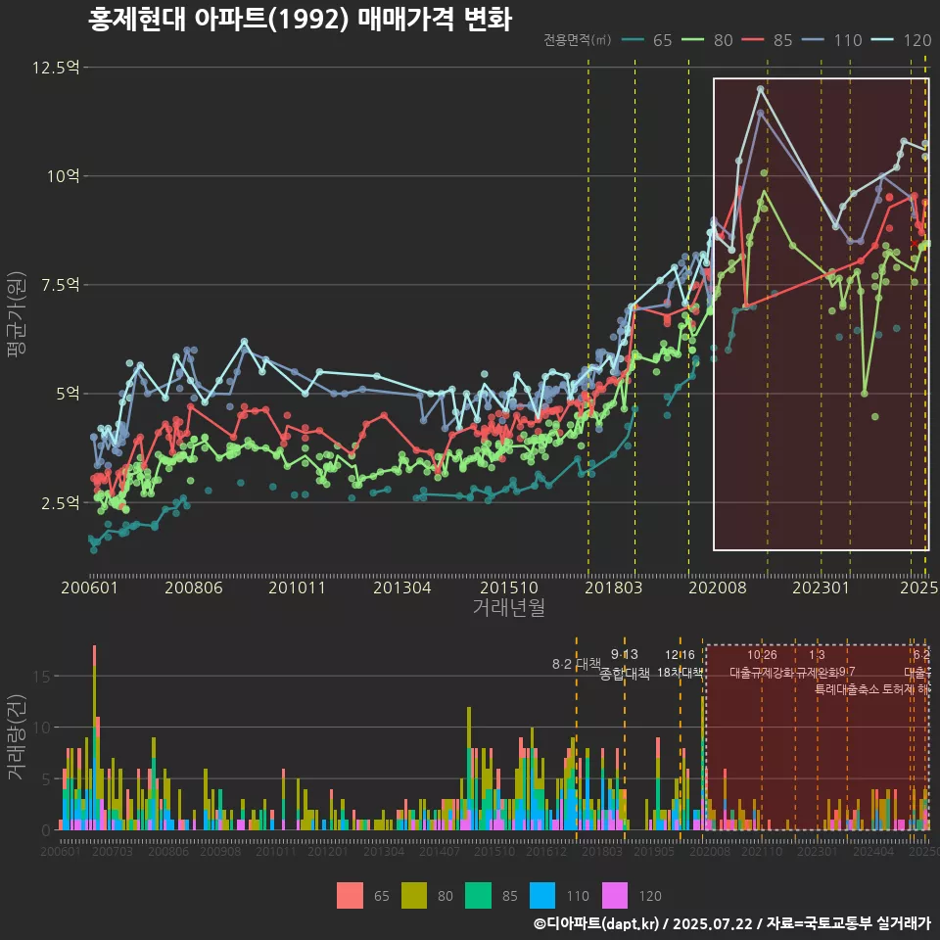Click the 특례대출축소 annotation text
940x940 pixels.
click(847, 689)
